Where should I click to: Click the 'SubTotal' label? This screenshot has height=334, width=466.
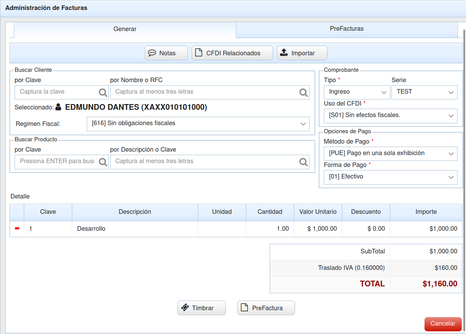click(373, 251)
